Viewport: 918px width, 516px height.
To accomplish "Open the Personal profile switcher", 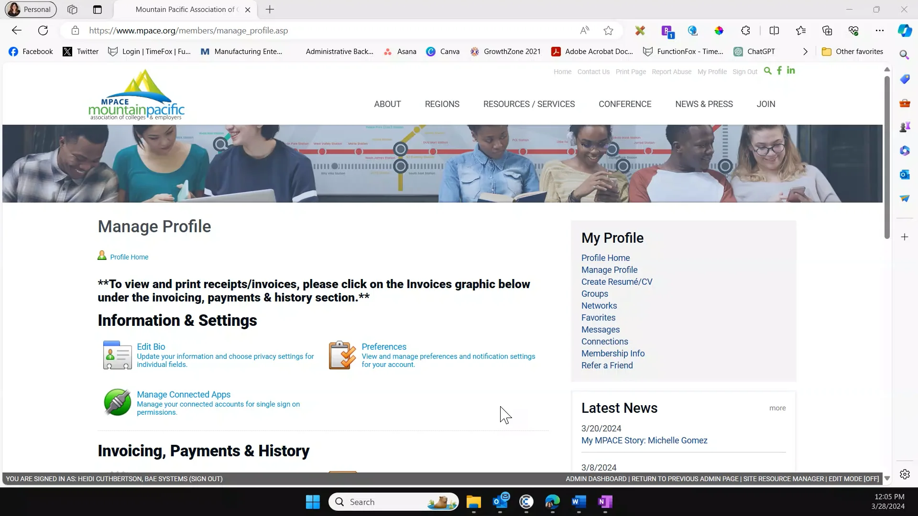I will point(31,10).
